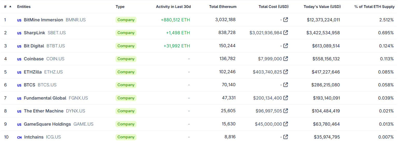Select the Intchains company name
398x143 pixels.
[x=34, y=137]
